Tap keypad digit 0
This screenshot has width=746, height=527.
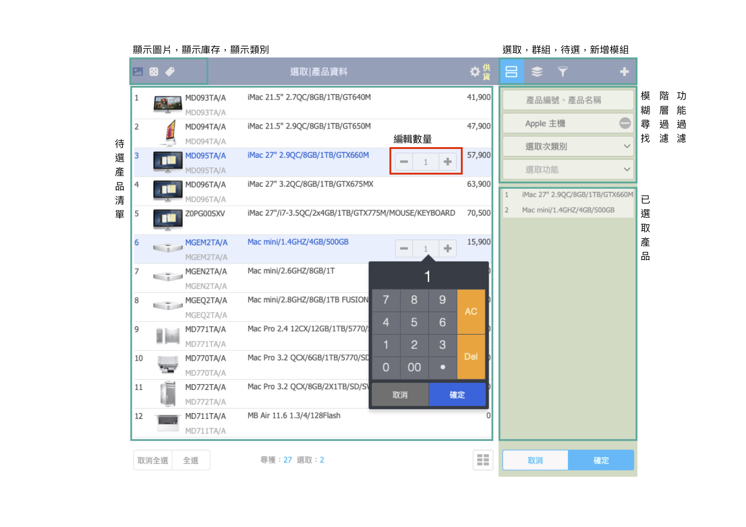[386, 367]
